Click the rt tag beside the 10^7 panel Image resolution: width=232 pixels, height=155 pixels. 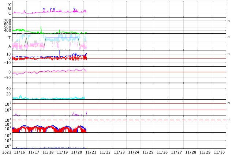(x=229, y=103)
